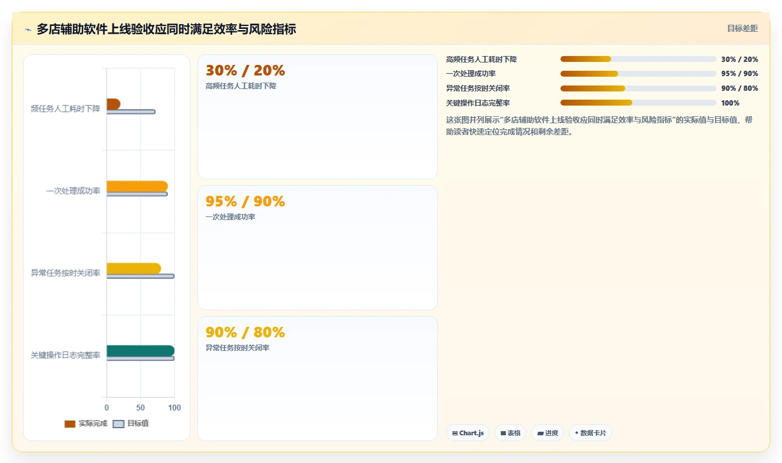The height and width of the screenshot is (463, 782).
Task: Click the 90% / 80% data card value
Action: click(245, 333)
